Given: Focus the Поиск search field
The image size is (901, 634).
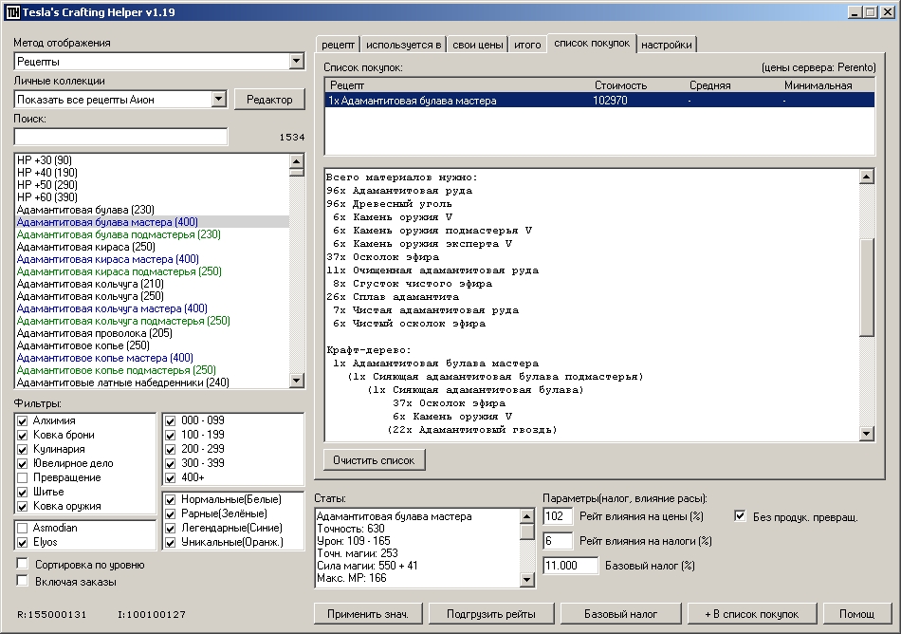Looking at the screenshot, I should (x=120, y=137).
